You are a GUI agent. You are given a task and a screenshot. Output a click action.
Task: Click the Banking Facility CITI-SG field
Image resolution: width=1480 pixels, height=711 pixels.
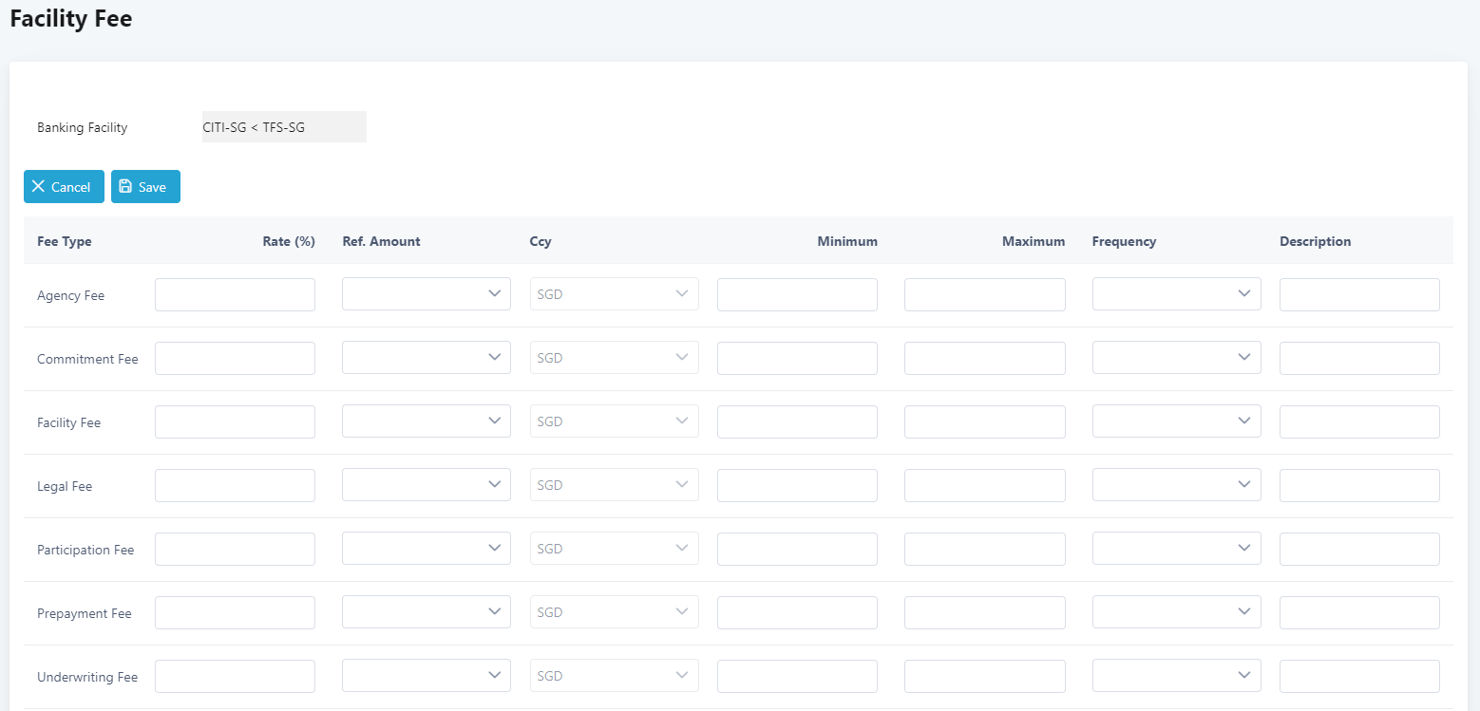click(284, 127)
